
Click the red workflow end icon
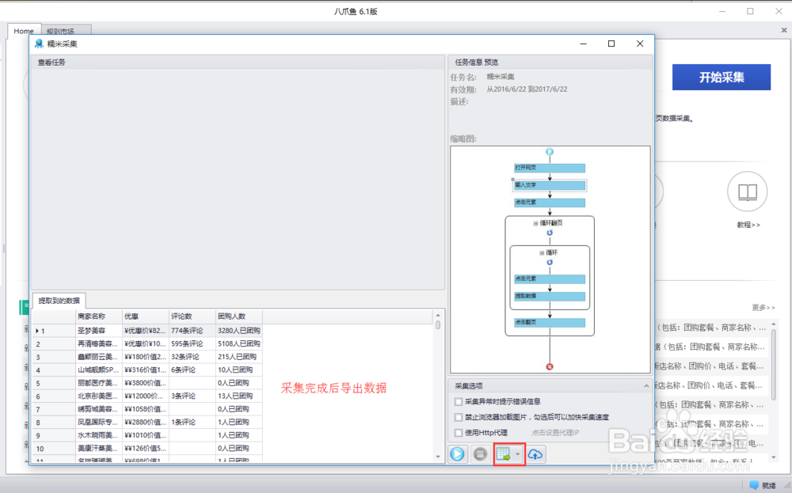[550, 367]
